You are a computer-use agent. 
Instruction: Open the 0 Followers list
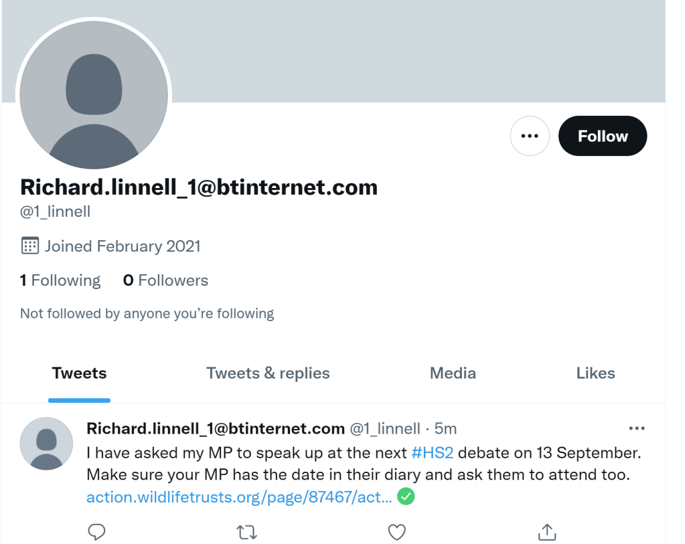coord(165,280)
